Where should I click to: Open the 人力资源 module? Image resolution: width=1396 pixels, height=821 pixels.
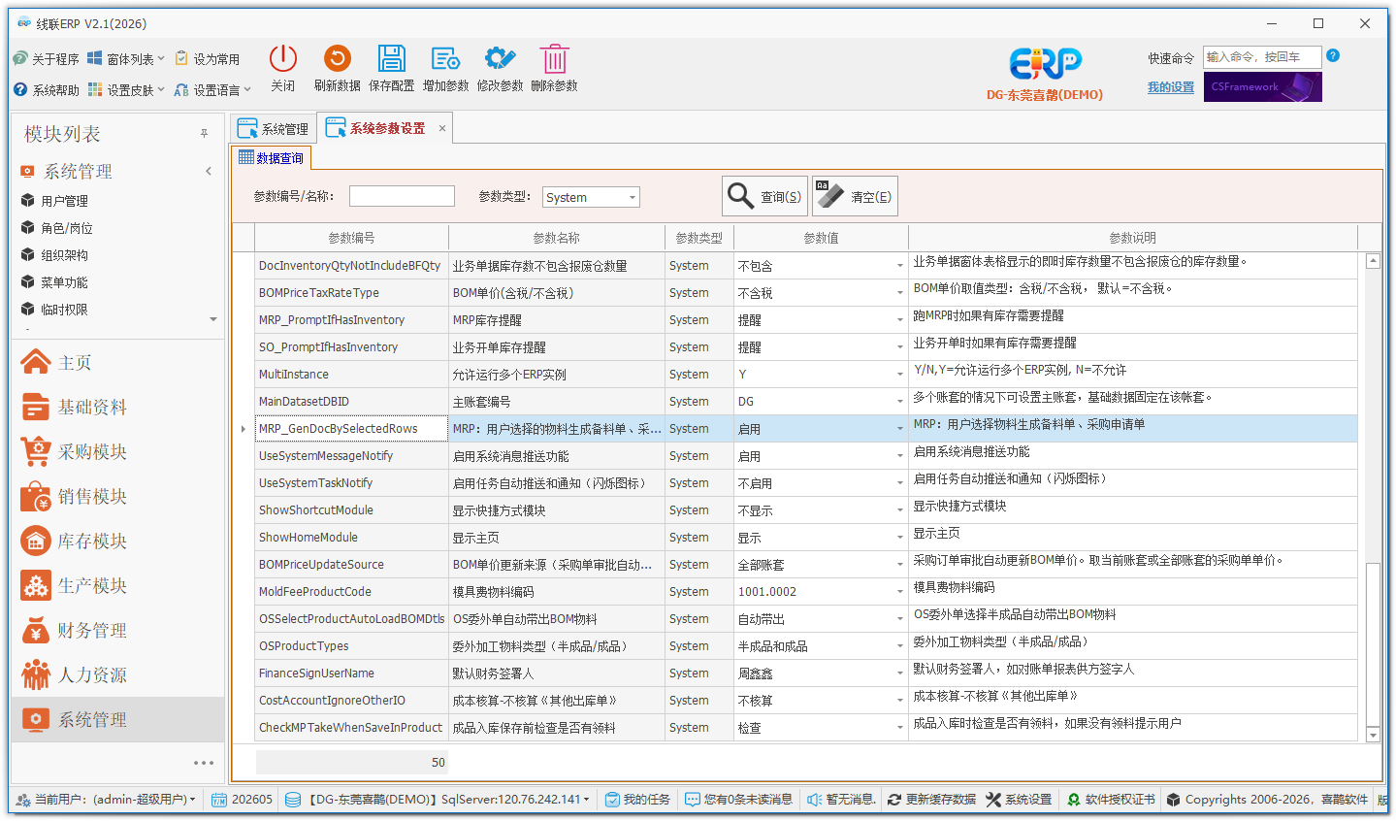[117, 675]
